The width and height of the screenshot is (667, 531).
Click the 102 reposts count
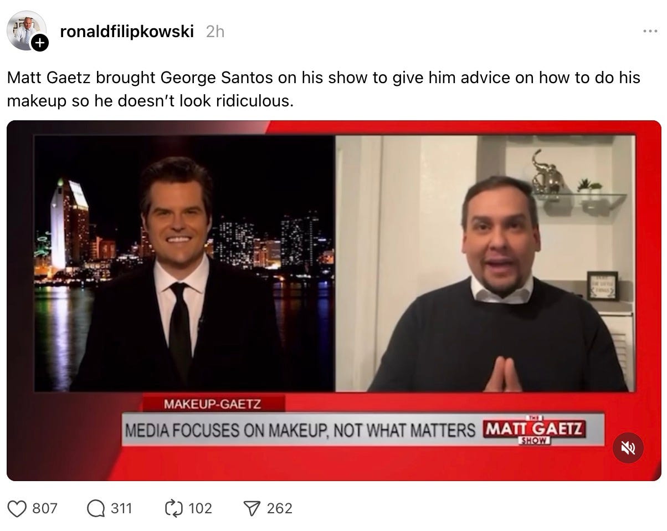click(200, 508)
